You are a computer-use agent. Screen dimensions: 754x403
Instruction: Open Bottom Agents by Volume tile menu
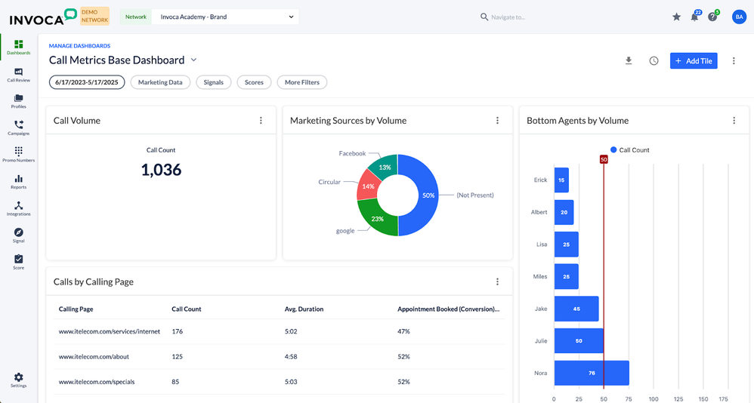pyautogui.click(x=734, y=121)
